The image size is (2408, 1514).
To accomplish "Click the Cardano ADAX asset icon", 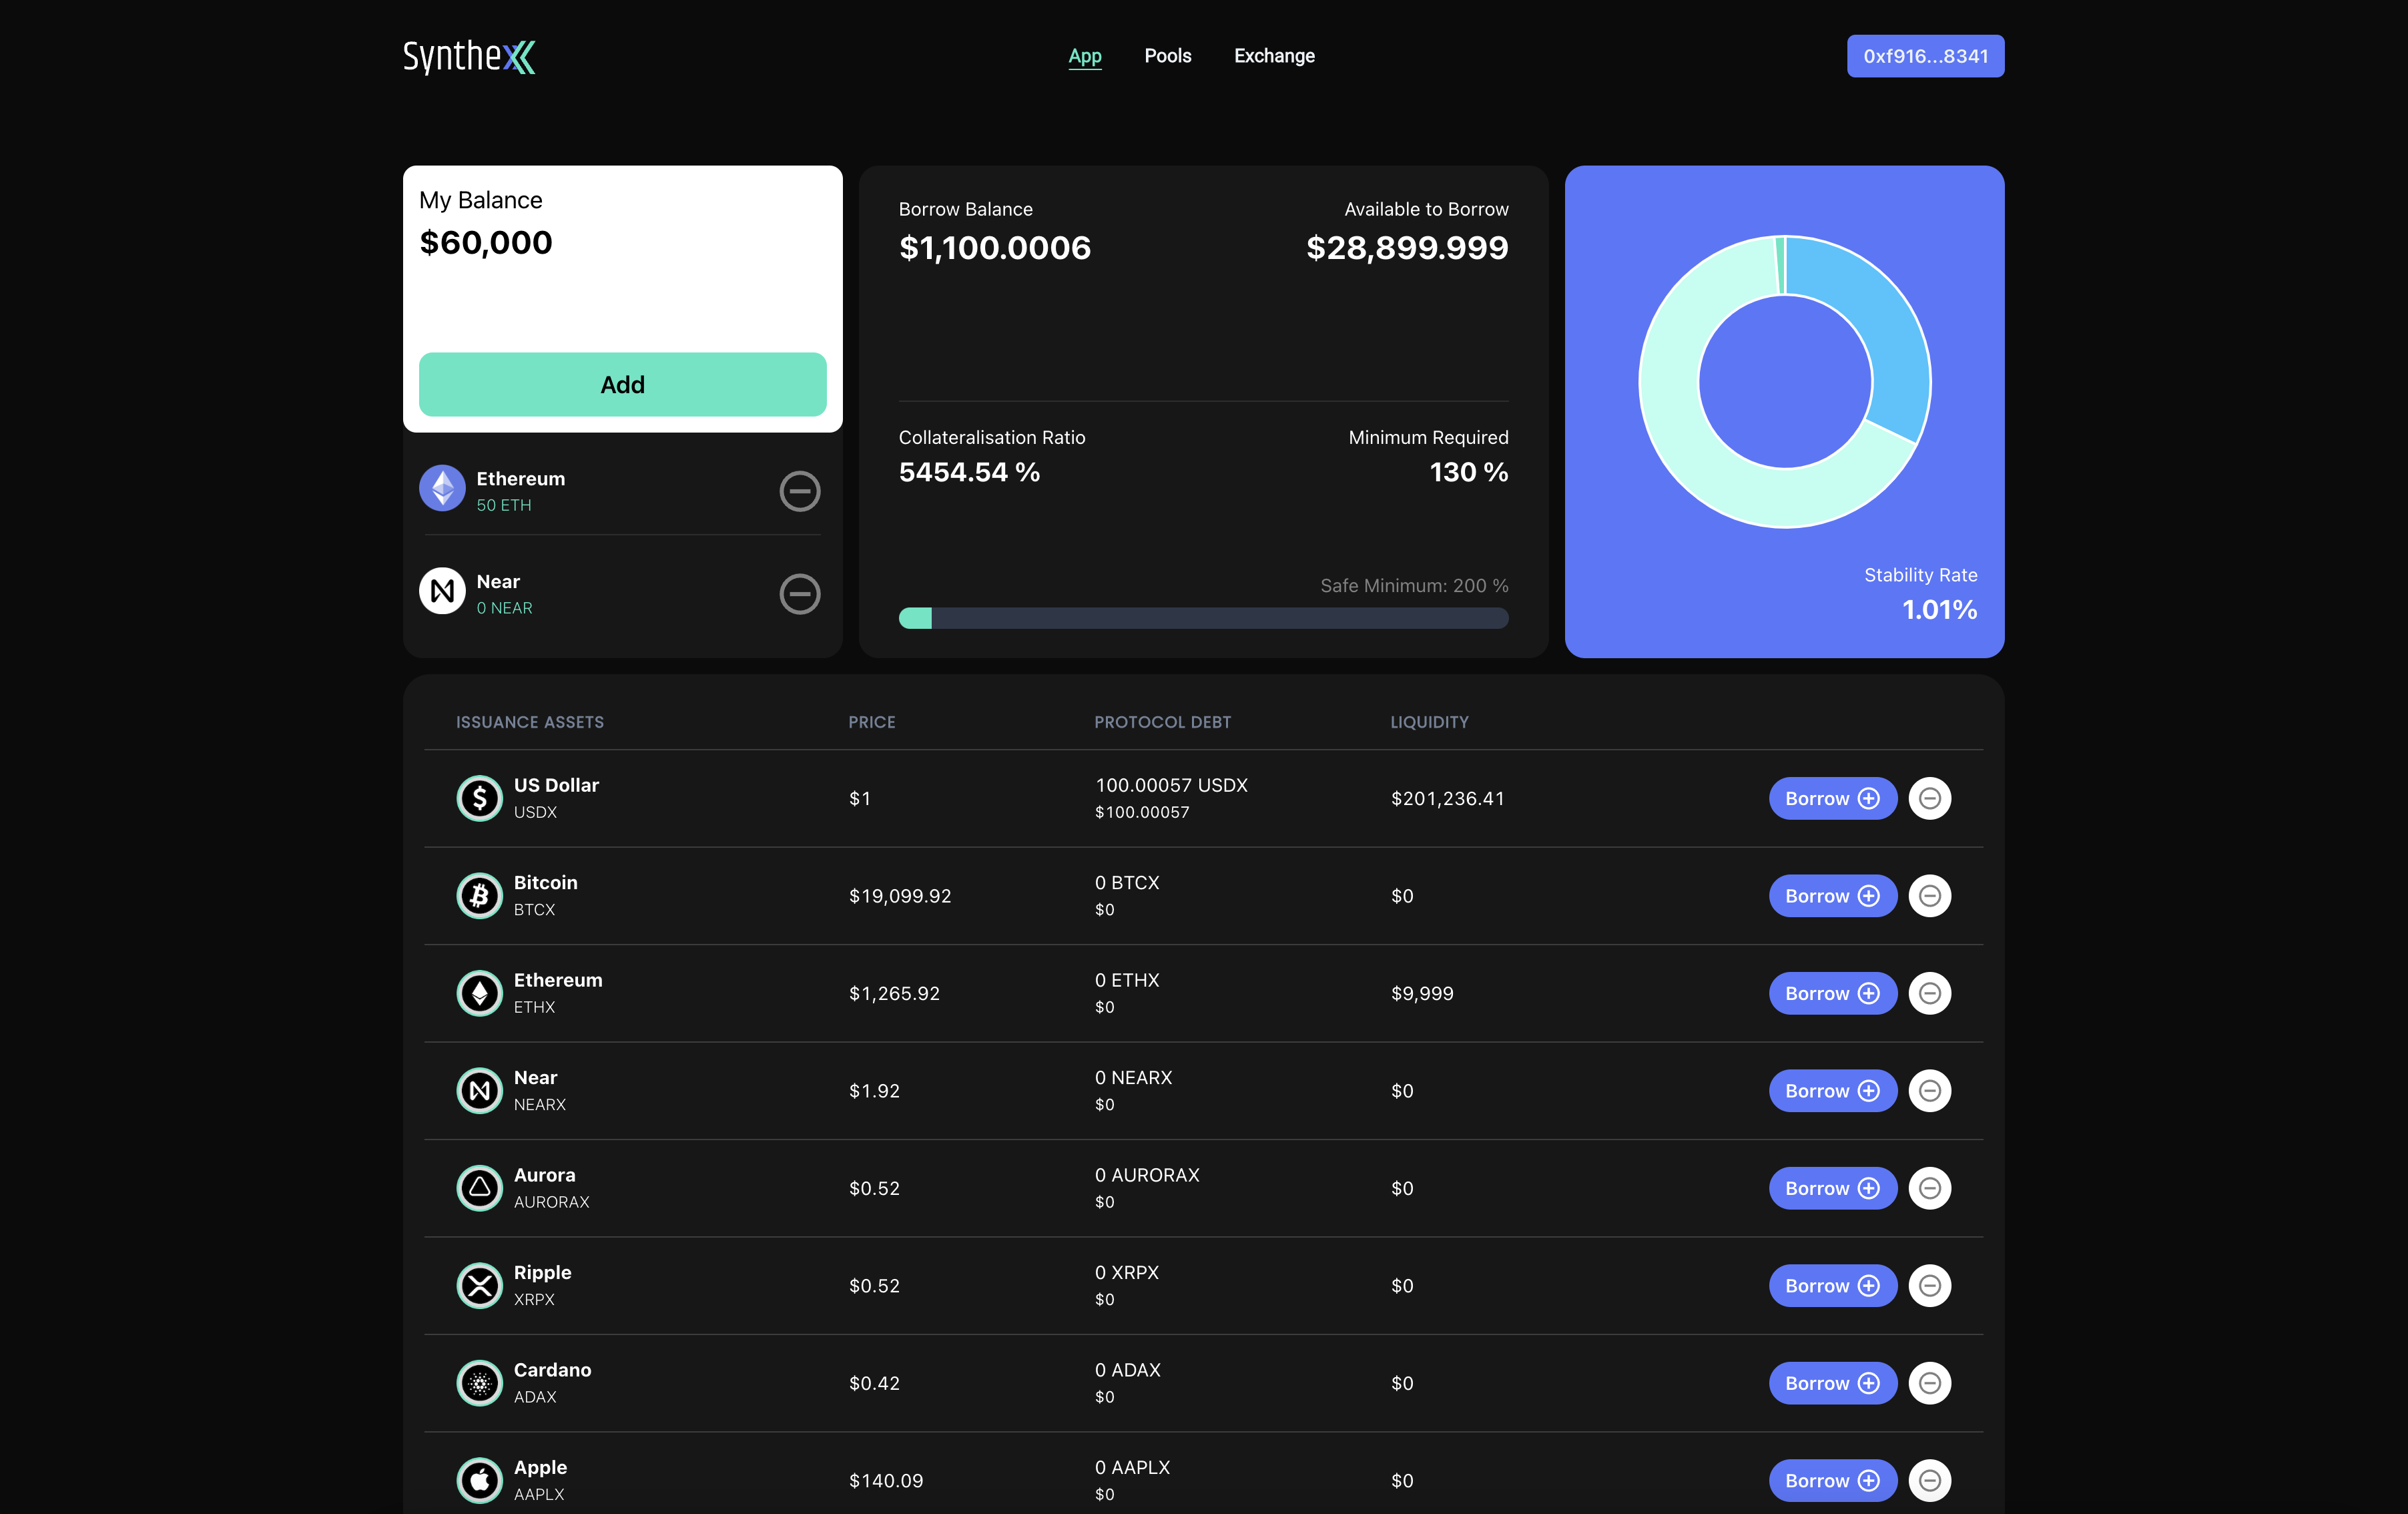I will click(479, 1383).
